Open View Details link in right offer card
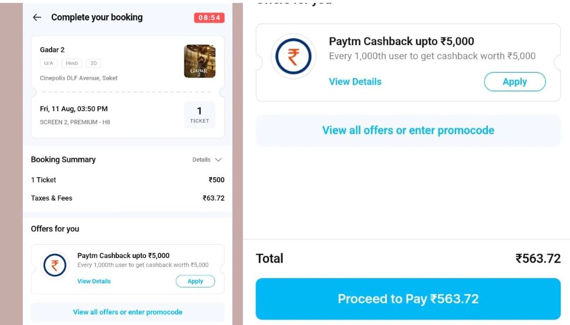This screenshot has height=325, width=570. [x=355, y=82]
